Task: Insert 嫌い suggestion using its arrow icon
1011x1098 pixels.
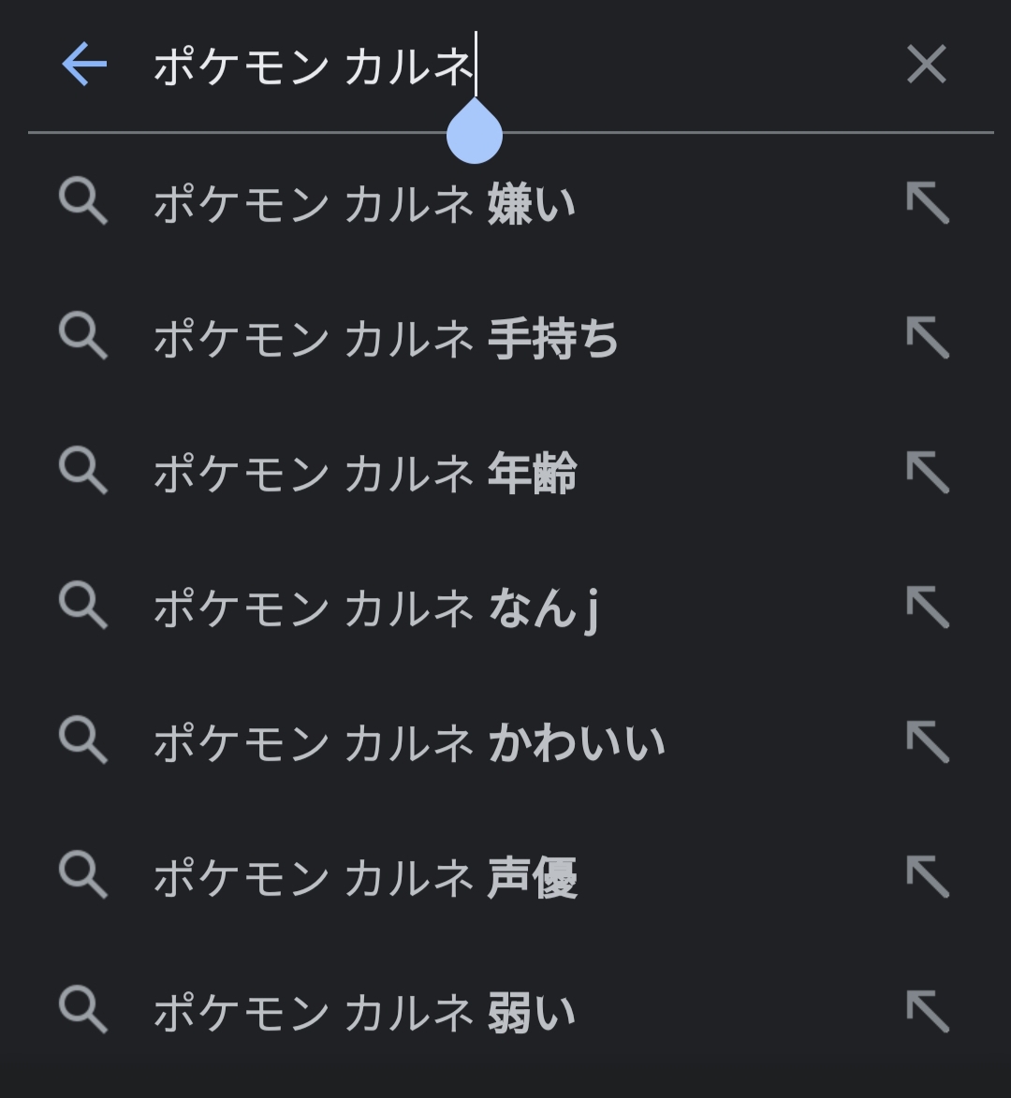Action: tap(928, 203)
